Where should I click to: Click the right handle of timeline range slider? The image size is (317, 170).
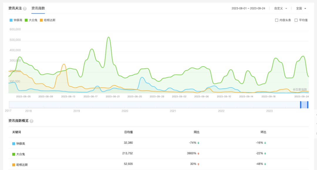308,105
